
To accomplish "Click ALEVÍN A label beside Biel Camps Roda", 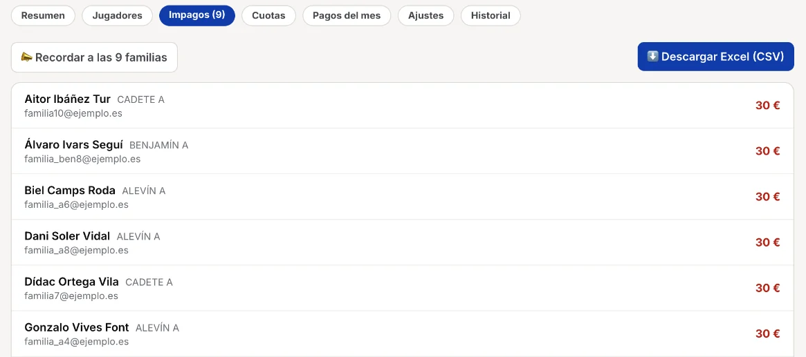I will [143, 191].
